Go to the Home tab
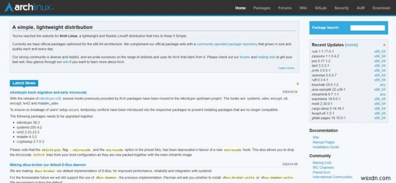The width and height of the screenshot is (396, 183). tap(241, 8)
